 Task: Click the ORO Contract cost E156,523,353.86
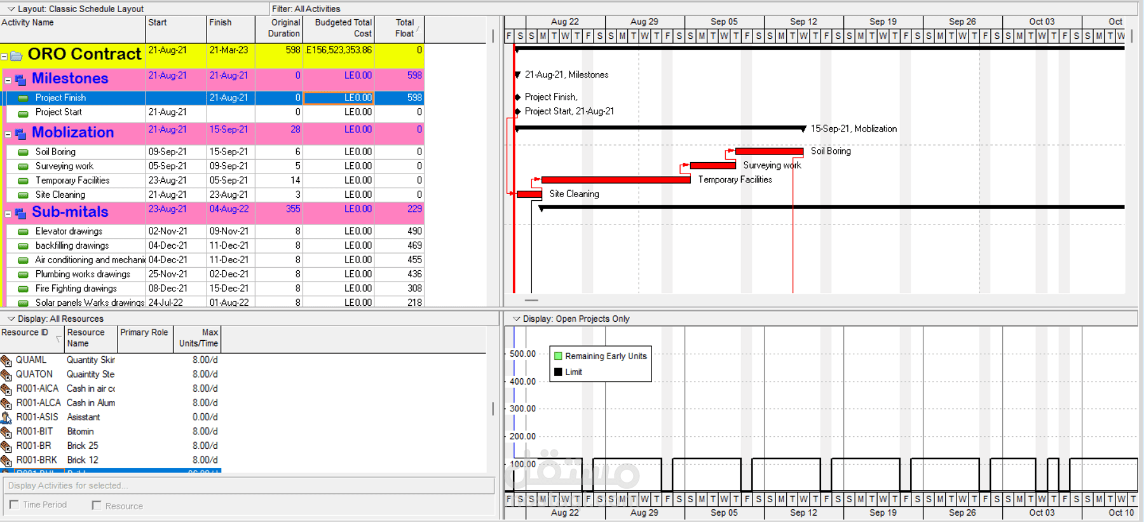tap(338, 50)
